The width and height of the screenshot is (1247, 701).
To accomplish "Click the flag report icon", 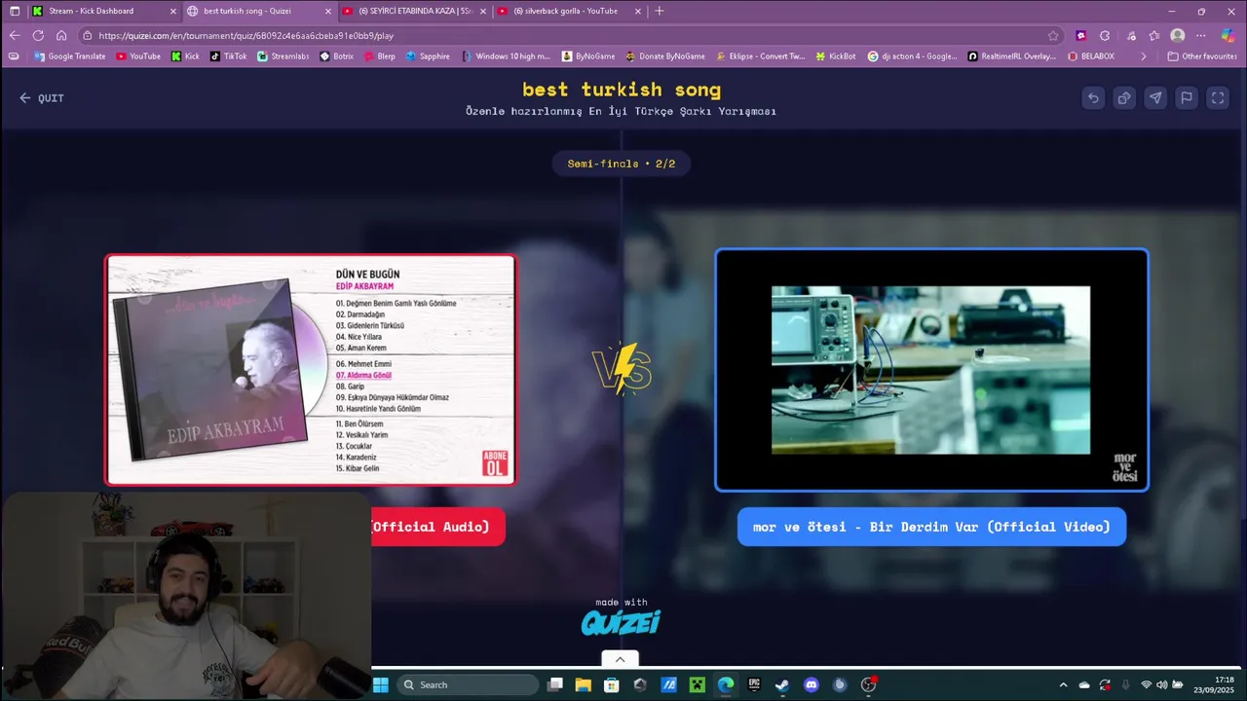I will point(1187,97).
